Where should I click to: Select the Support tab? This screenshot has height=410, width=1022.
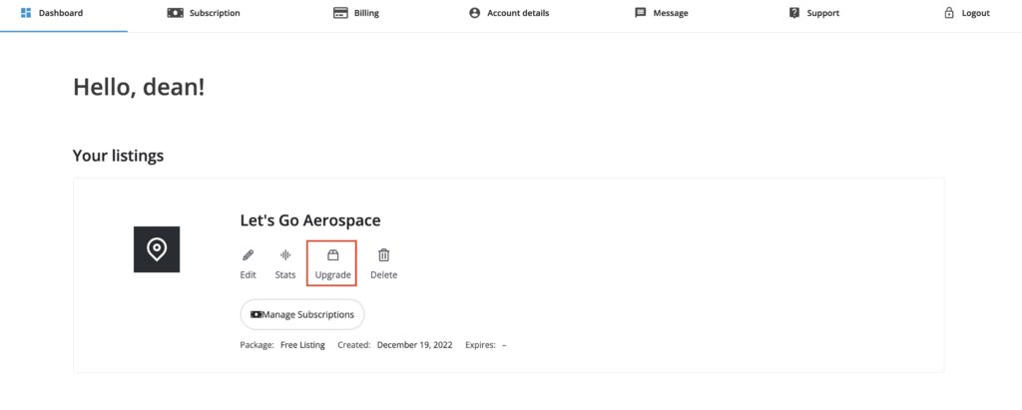click(x=814, y=13)
